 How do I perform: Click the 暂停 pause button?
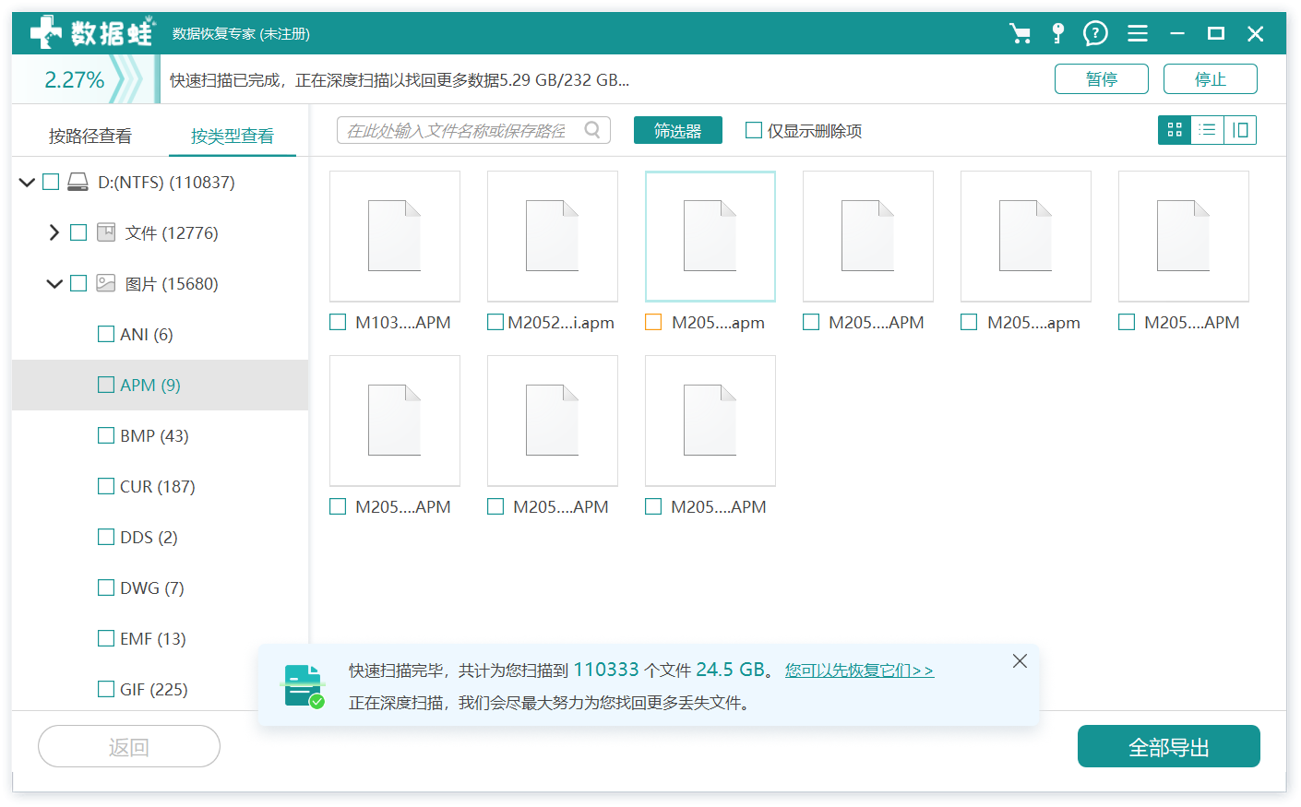point(1102,79)
